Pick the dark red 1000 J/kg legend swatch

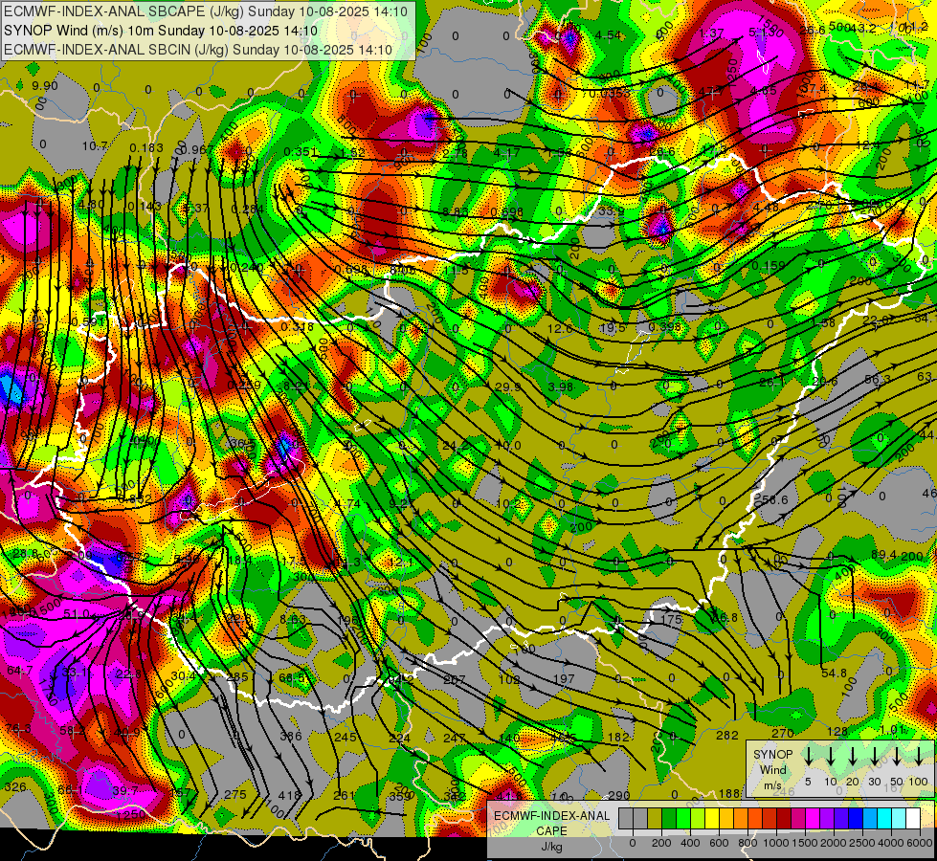tap(784, 819)
